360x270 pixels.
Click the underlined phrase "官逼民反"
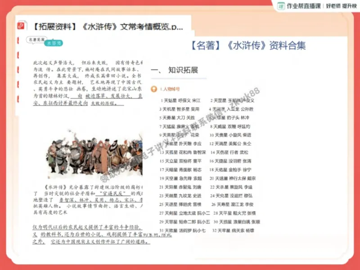[x=113, y=193]
